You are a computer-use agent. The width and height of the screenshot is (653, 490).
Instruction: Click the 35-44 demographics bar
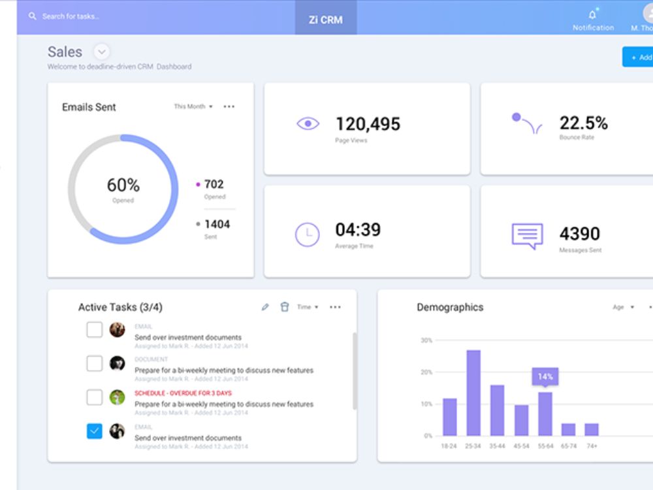[497, 410]
